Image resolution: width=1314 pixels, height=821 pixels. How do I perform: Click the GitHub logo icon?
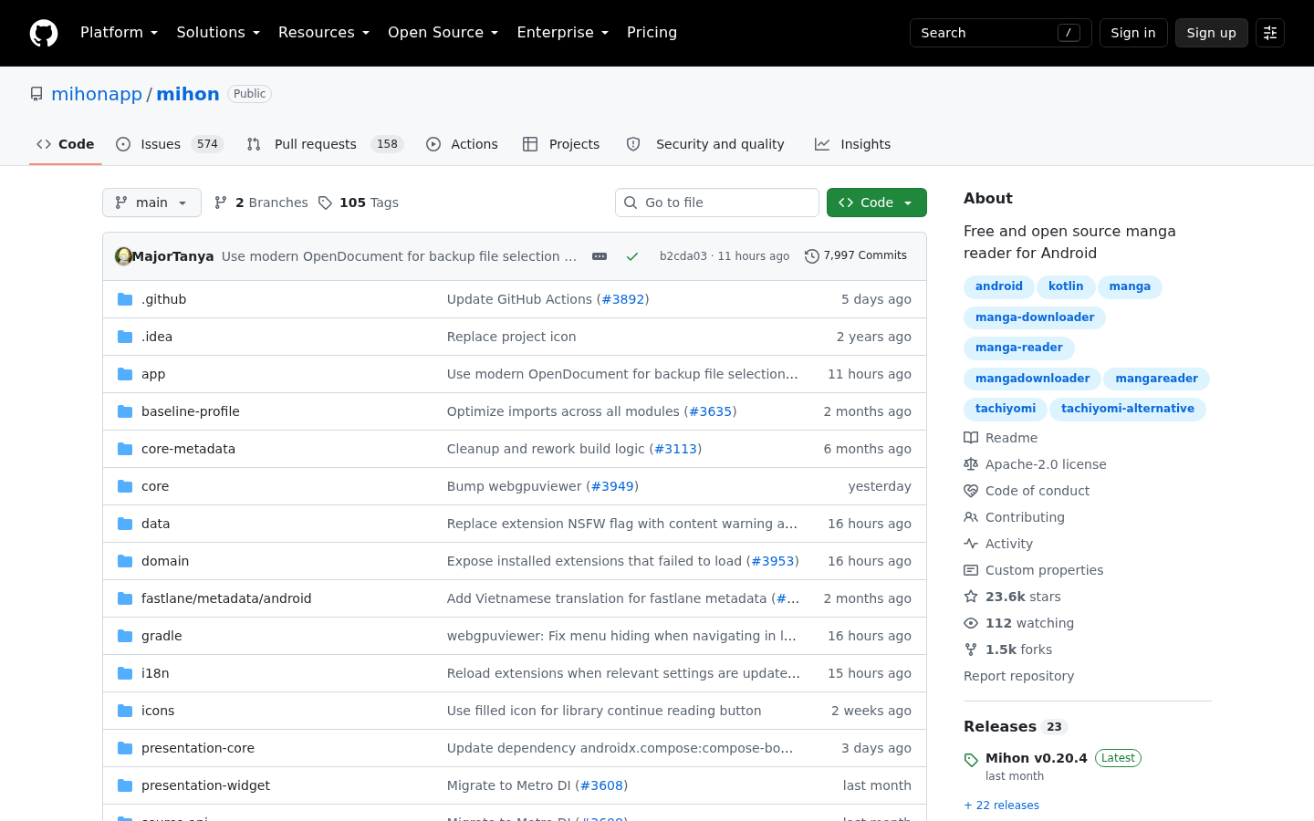click(44, 33)
